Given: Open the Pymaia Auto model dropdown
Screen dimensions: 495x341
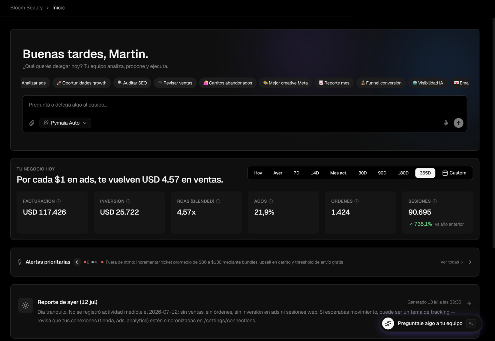Looking at the screenshot, I should (x=65, y=123).
